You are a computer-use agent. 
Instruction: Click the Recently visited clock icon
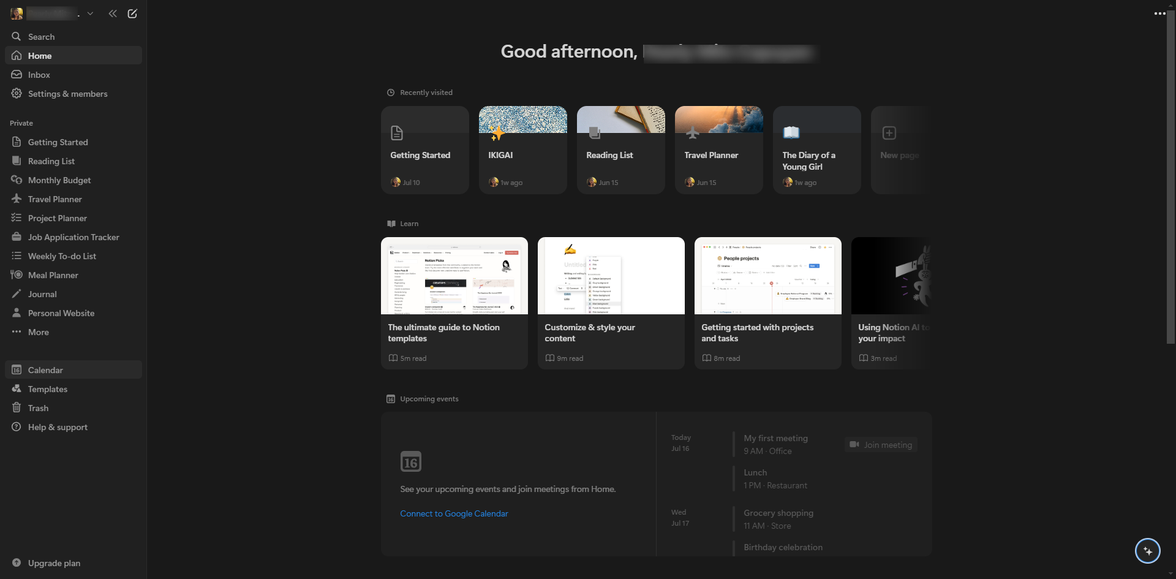[x=391, y=93]
